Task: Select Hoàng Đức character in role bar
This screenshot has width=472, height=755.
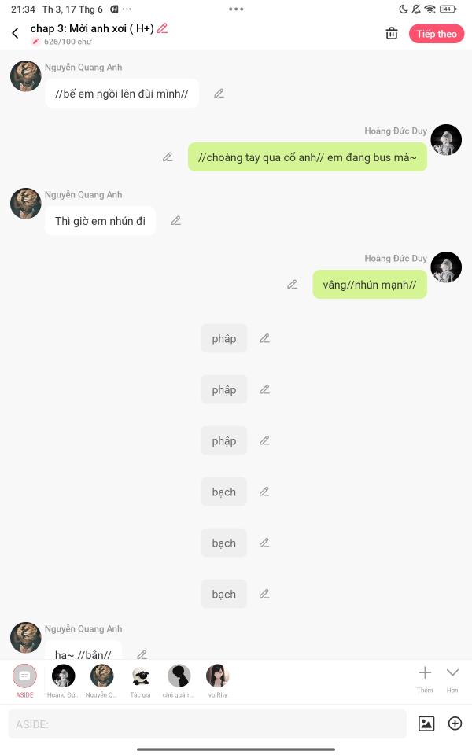Action: [63, 681]
